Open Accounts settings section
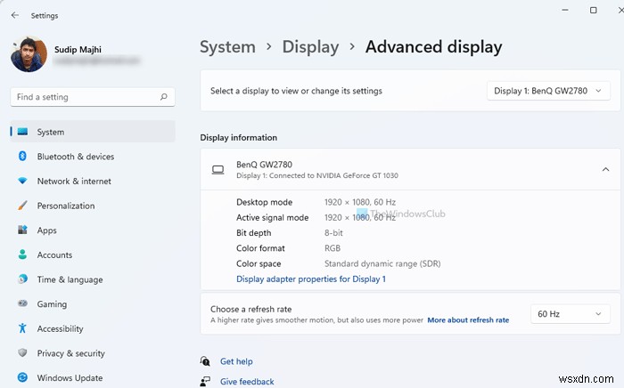The width and height of the screenshot is (624, 388). [x=54, y=255]
